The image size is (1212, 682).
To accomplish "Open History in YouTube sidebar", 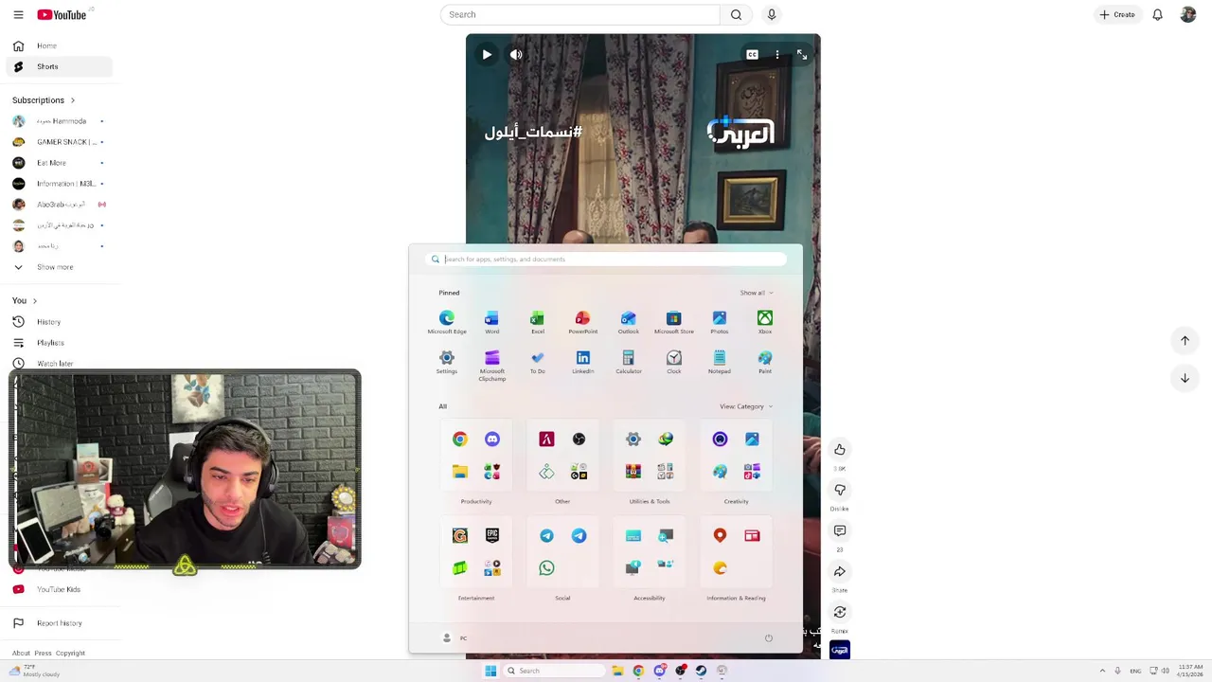I will click(59, 322).
